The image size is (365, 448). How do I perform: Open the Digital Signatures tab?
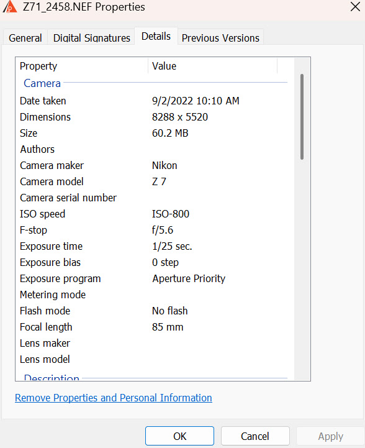tap(92, 37)
